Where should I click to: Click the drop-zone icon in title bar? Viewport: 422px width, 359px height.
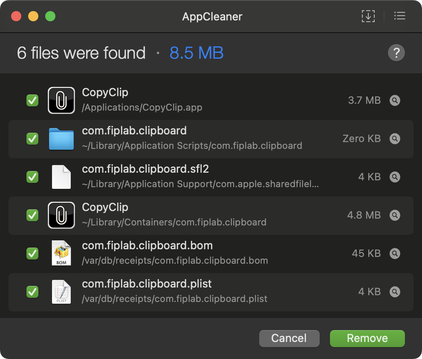coord(368,16)
